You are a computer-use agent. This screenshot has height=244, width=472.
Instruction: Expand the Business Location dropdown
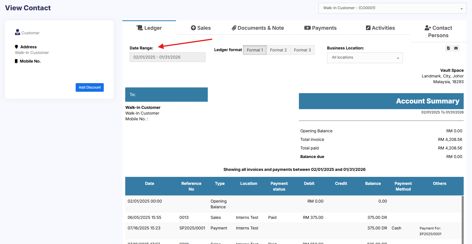pos(365,58)
